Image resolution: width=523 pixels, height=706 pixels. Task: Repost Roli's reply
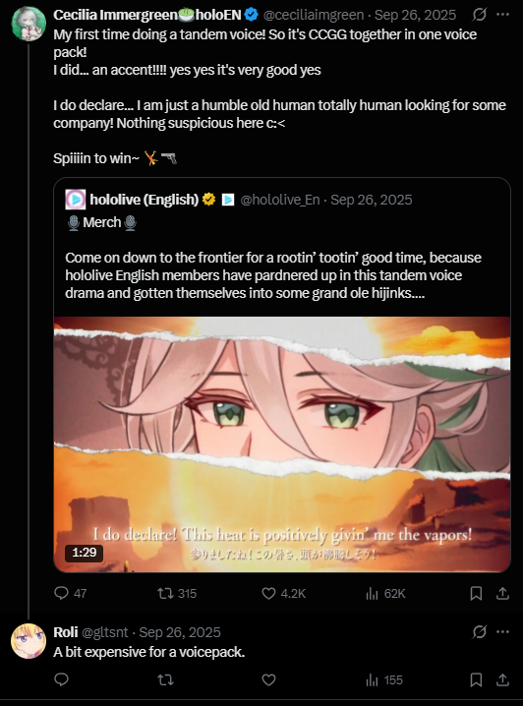pyautogui.click(x=165, y=679)
